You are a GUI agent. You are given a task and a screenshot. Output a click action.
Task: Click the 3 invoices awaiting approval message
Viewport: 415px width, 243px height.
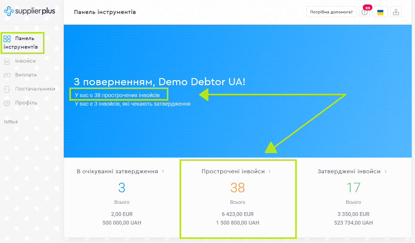click(x=133, y=104)
